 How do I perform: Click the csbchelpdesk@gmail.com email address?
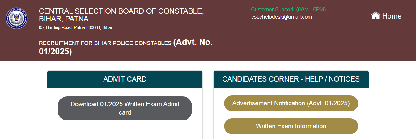(282, 17)
